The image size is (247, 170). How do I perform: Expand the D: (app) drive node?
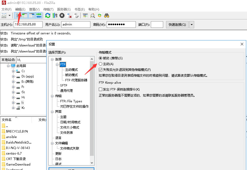coord(13,77)
